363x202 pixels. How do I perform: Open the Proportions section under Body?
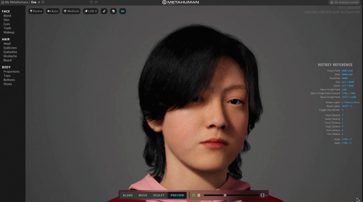pyautogui.click(x=11, y=72)
